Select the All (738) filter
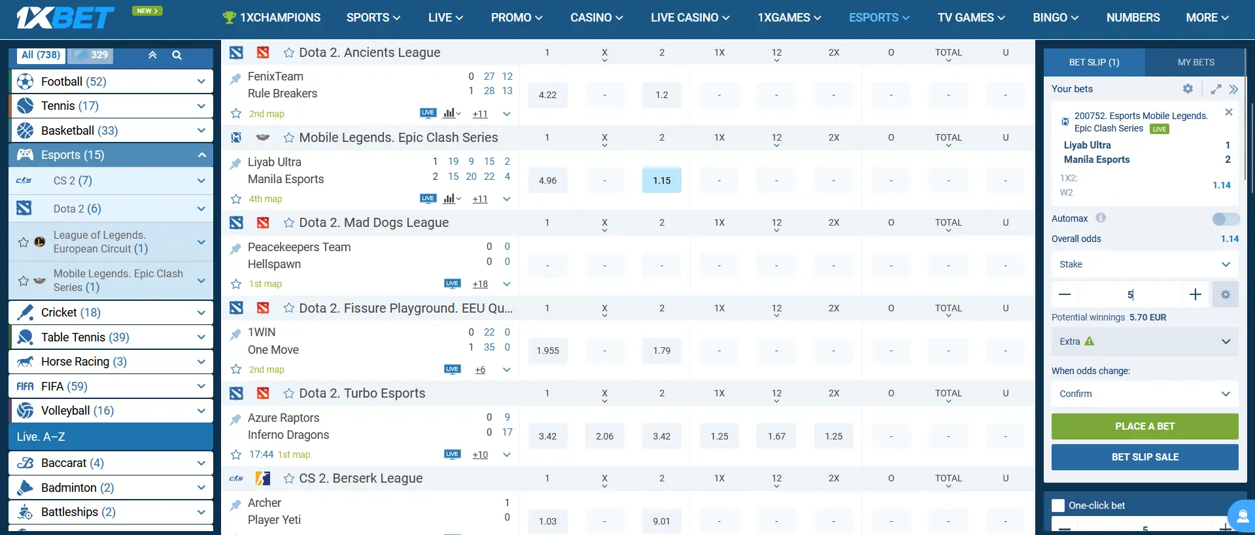 coord(41,55)
